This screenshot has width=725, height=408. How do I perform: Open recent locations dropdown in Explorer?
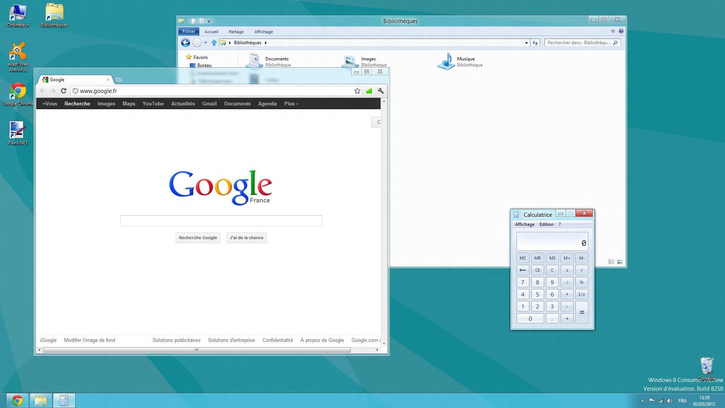[x=205, y=43]
